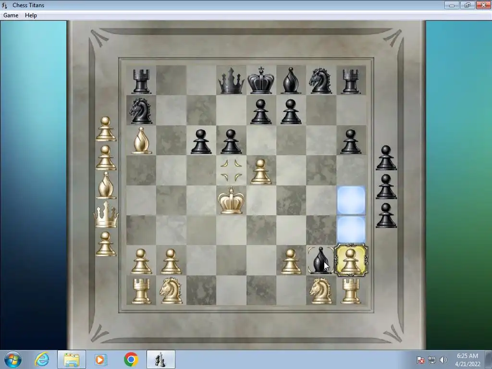Open the network tray icon
492x369 pixels.
click(x=432, y=360)
